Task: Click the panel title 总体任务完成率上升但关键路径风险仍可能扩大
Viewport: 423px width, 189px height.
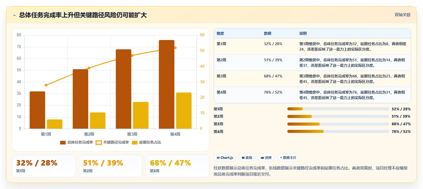Action: 83,15
